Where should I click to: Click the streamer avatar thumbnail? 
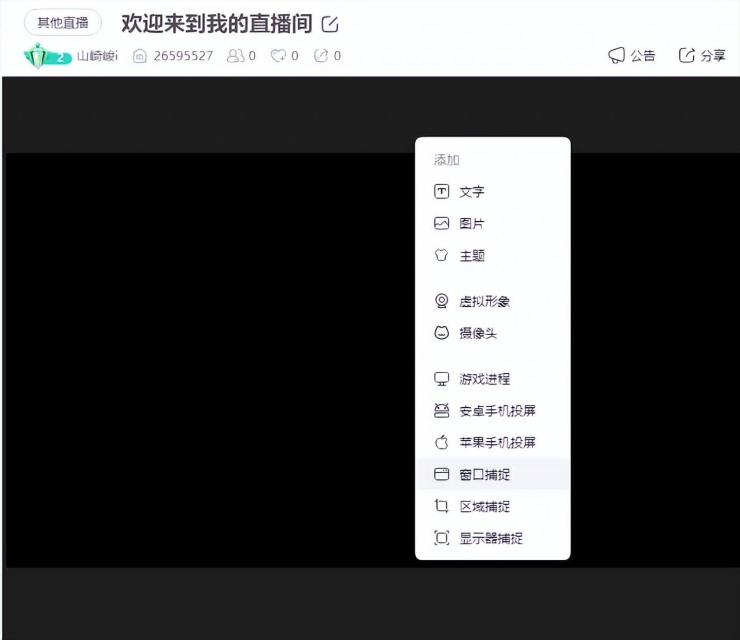point(36,55)
